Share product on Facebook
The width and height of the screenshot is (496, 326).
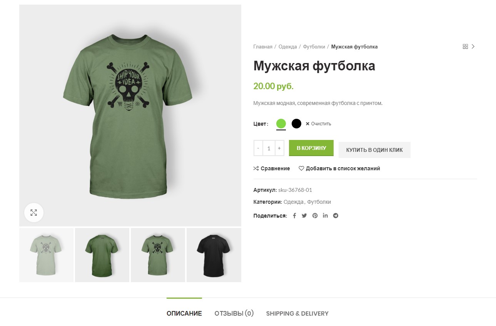294,216
